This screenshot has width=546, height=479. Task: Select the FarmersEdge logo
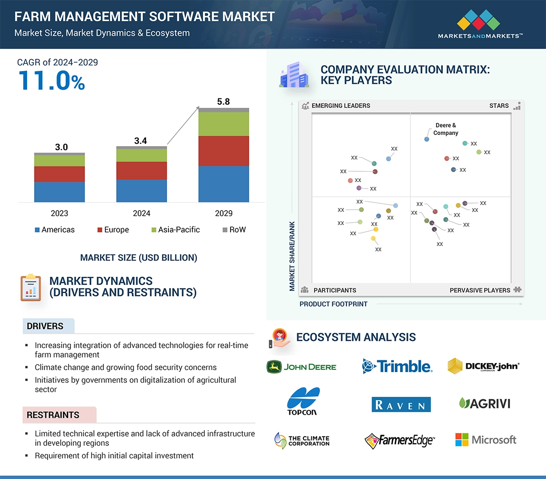pyautogui.click(x=399, y=439)
